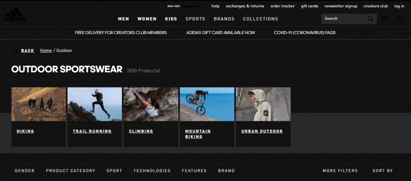Image resolution: width=411 pixels, height=181 pixels.
Task: Expand the PRODUCT CATEGORY filter
Action: pos(72,171)
